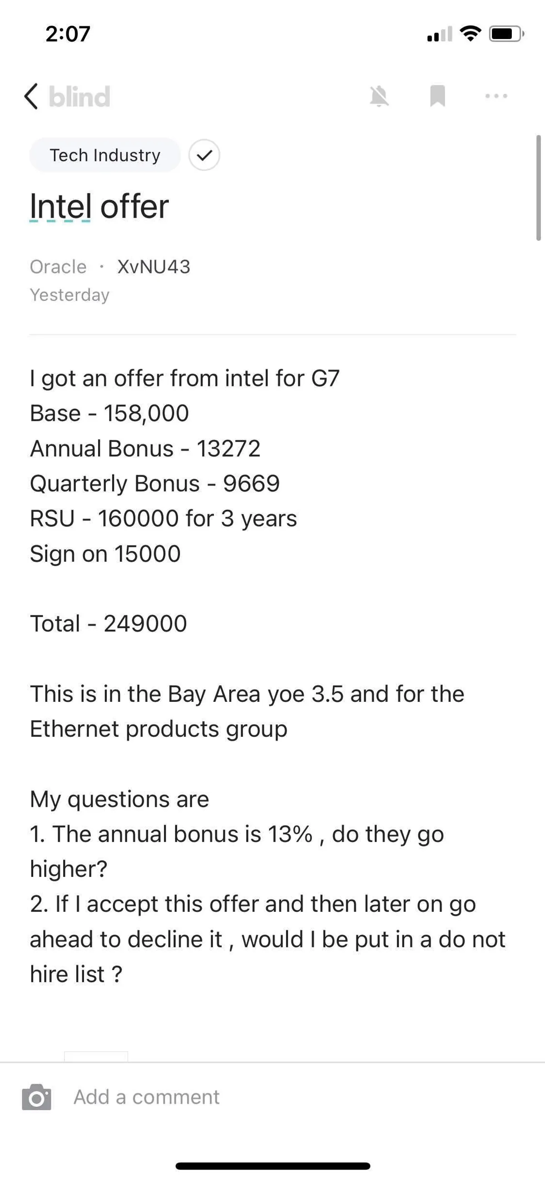Tap the circled checkmark beside Tech Industry
Screen dimensions: 545x1181
pyautogui.click(x=204, y=155)
